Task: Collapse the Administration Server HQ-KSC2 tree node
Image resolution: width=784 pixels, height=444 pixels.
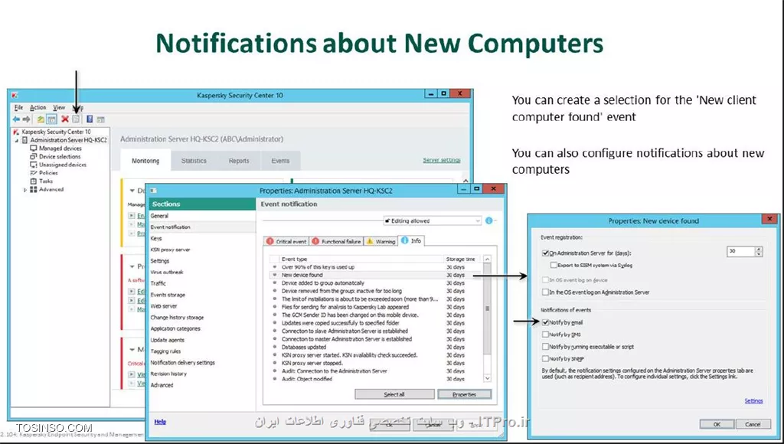Action: coord(17,141)
